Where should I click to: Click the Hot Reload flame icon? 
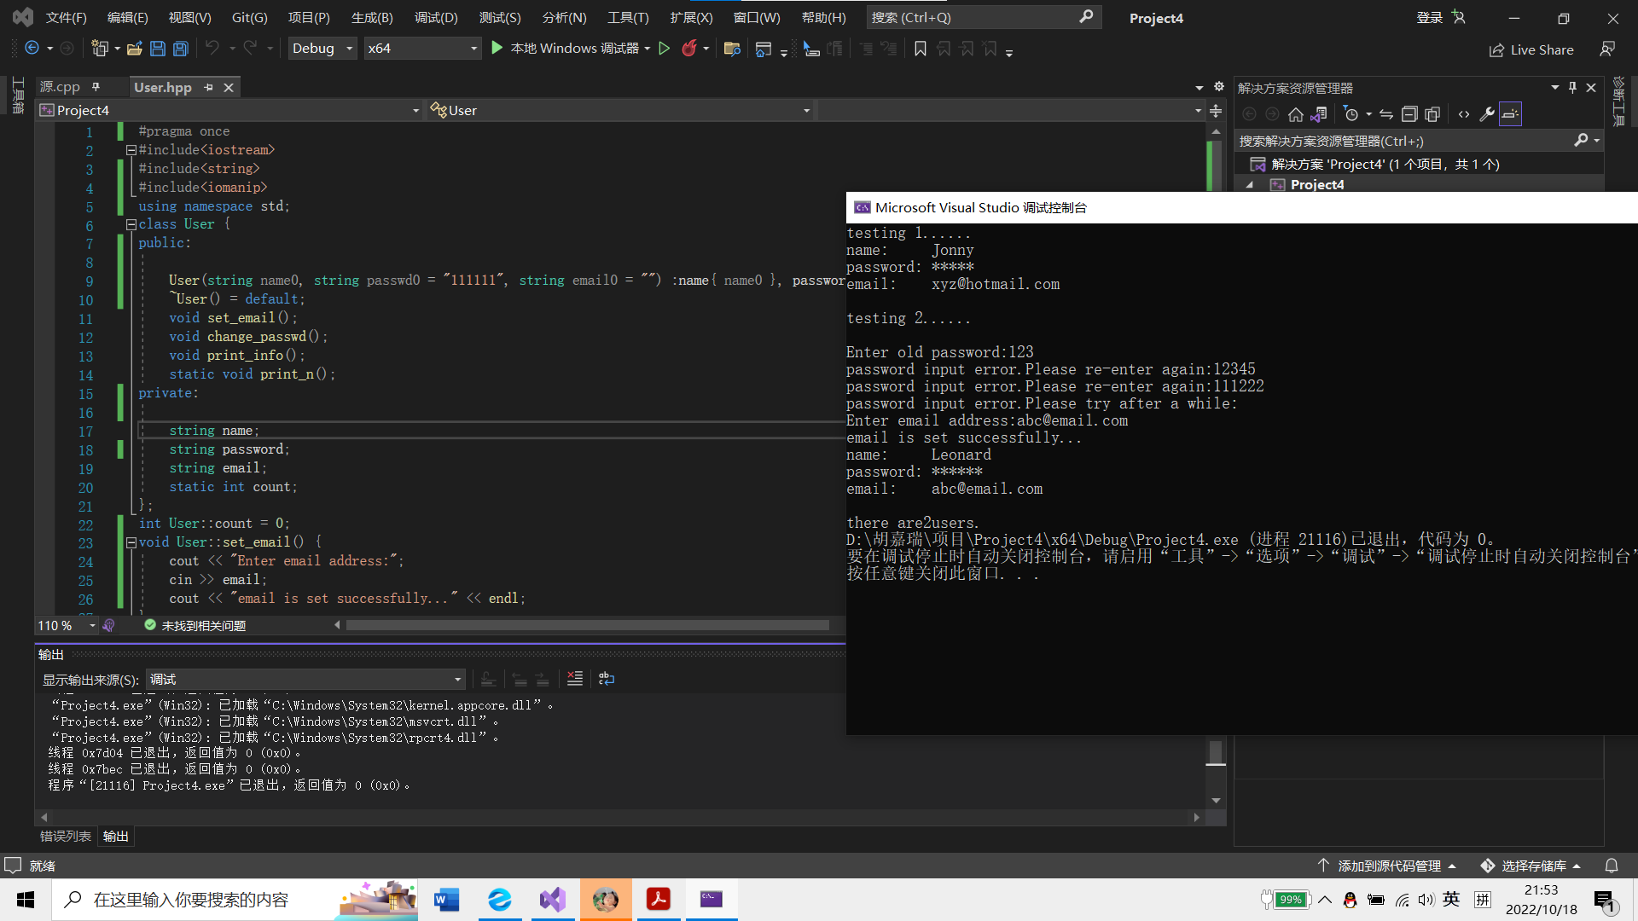(x=688, y=49)
